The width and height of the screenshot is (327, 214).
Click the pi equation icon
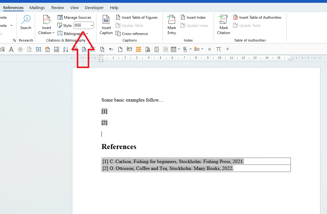219,49
